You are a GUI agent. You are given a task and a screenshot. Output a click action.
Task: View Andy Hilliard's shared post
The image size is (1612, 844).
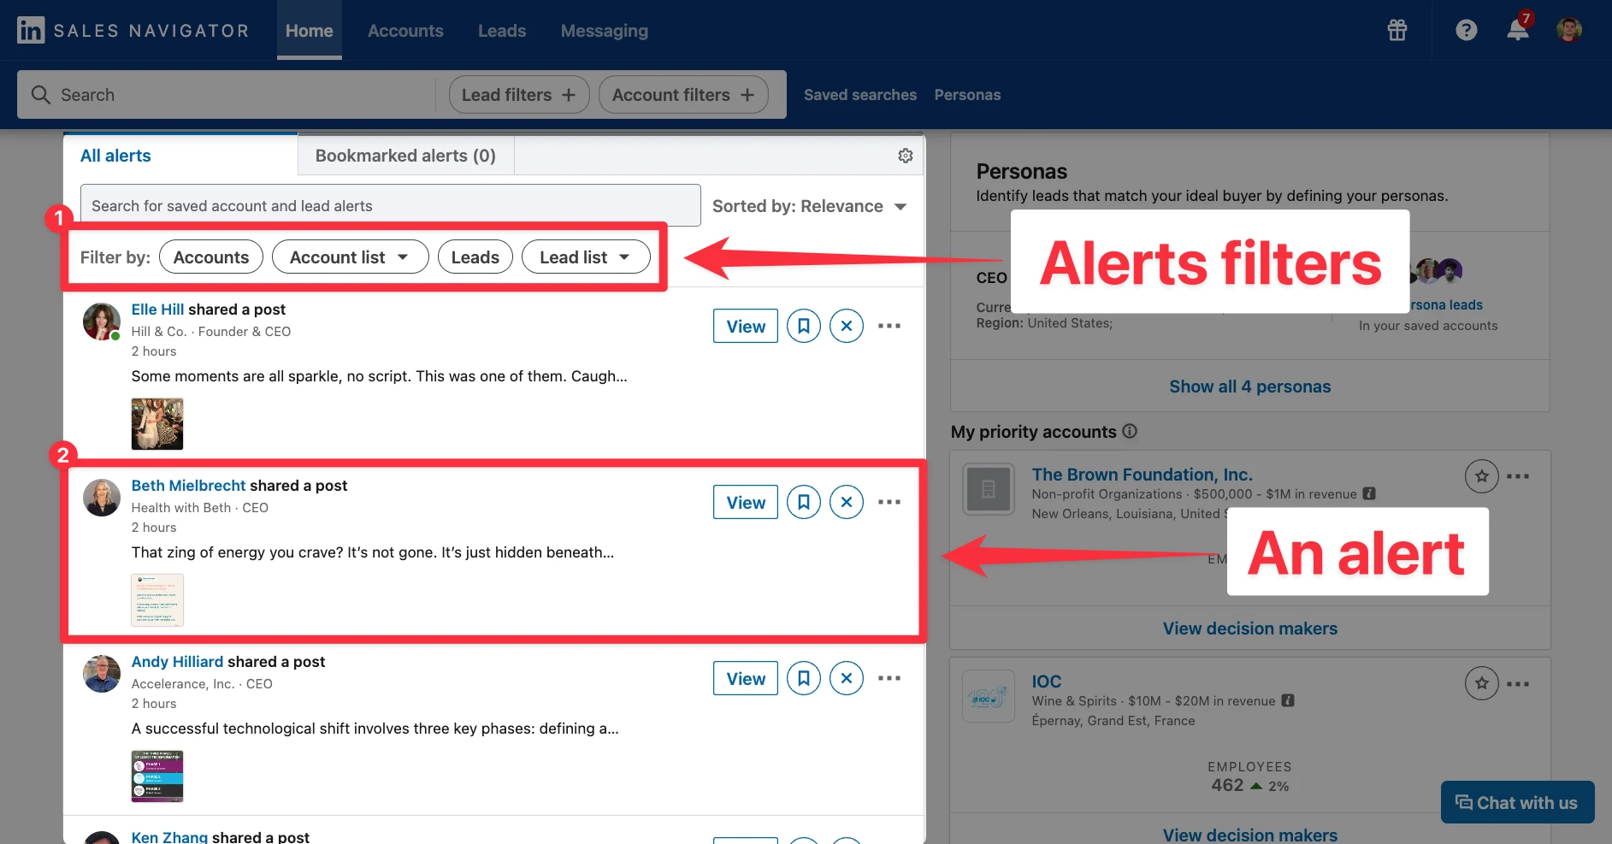pos(746,678)
